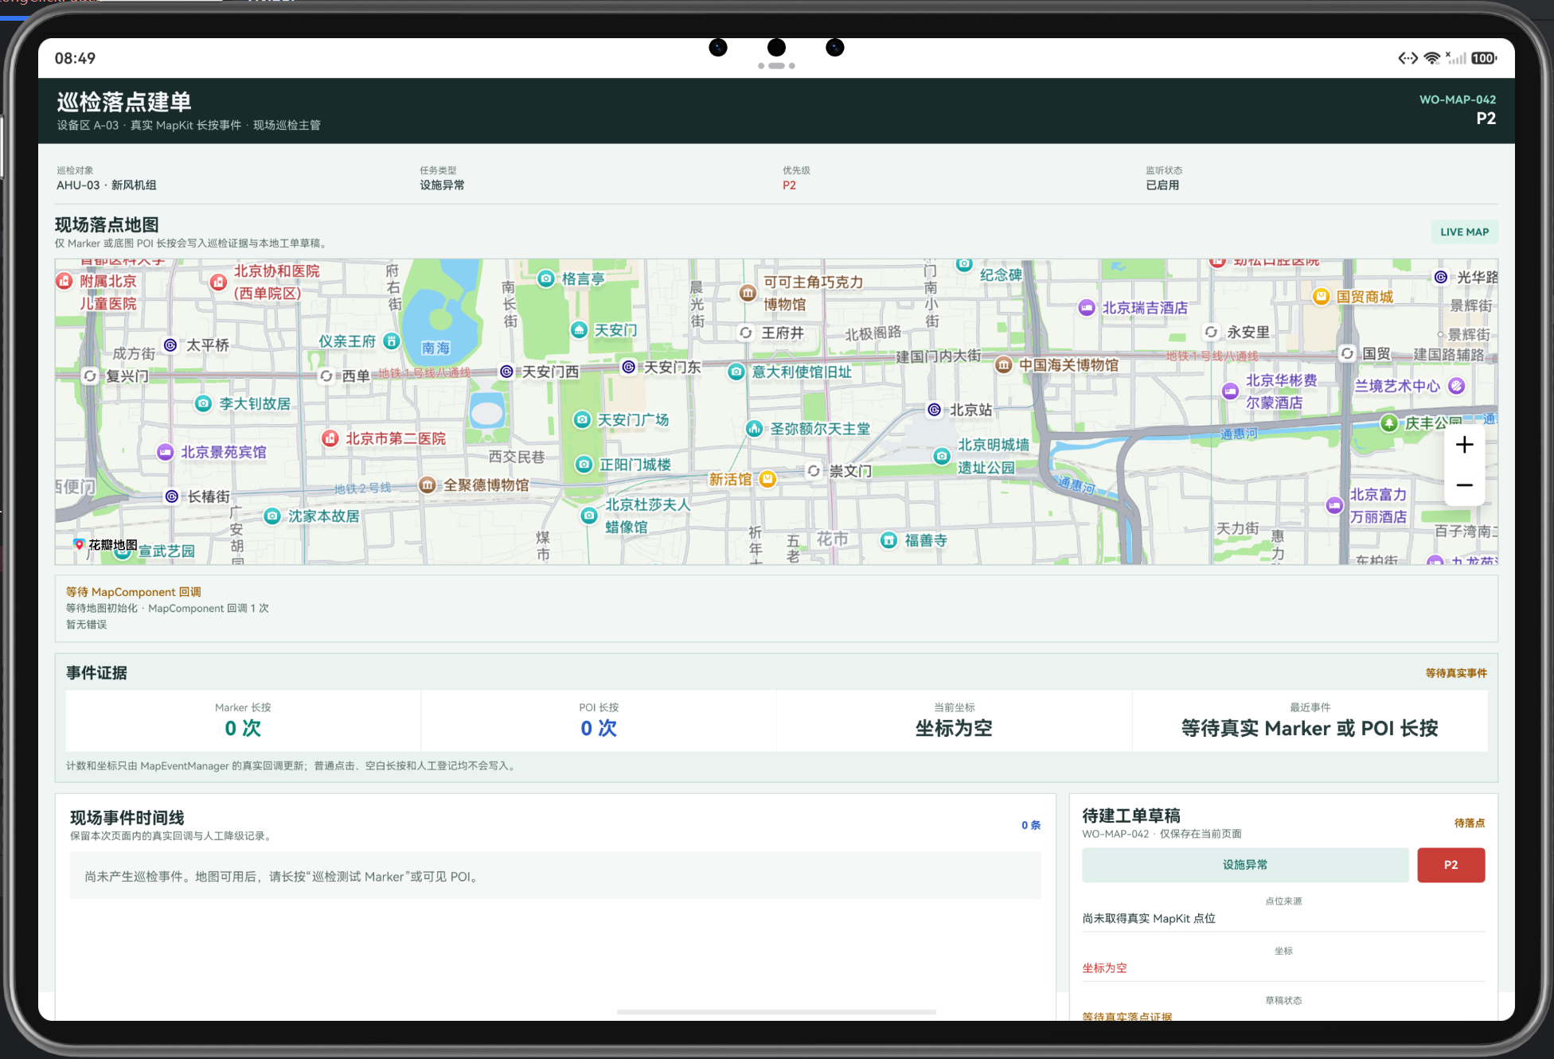Tap the WO-MAP-042 work order number in header

(x=1458, y=99)
